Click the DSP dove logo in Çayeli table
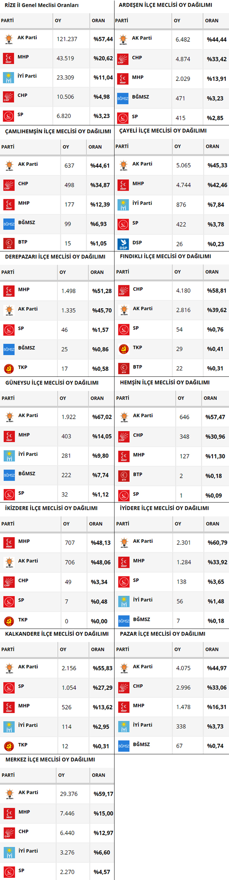Image resolution: width=229 pixels, height=880 pixels. (x=123, y=244)
